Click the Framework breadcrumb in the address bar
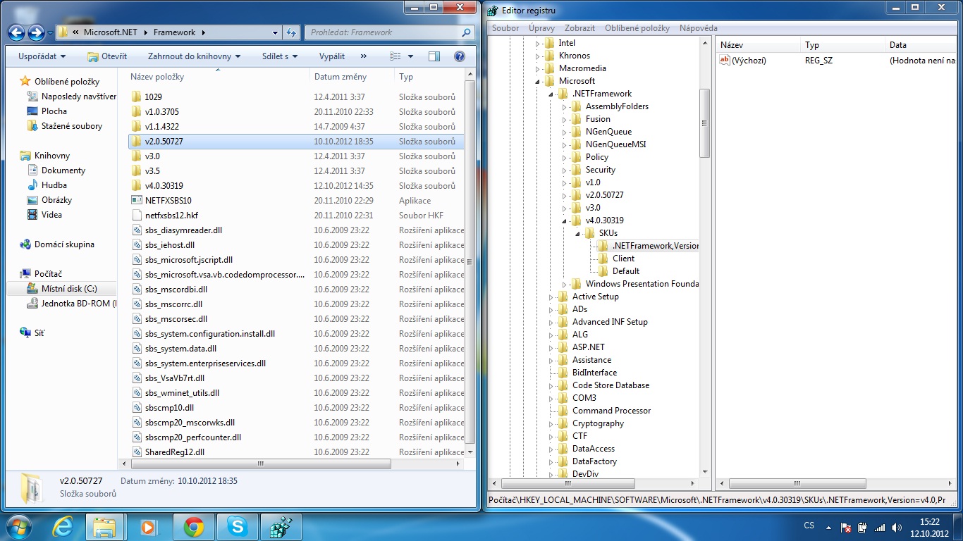The height and width of the screenshot is (541, 963). pos(174,32)
